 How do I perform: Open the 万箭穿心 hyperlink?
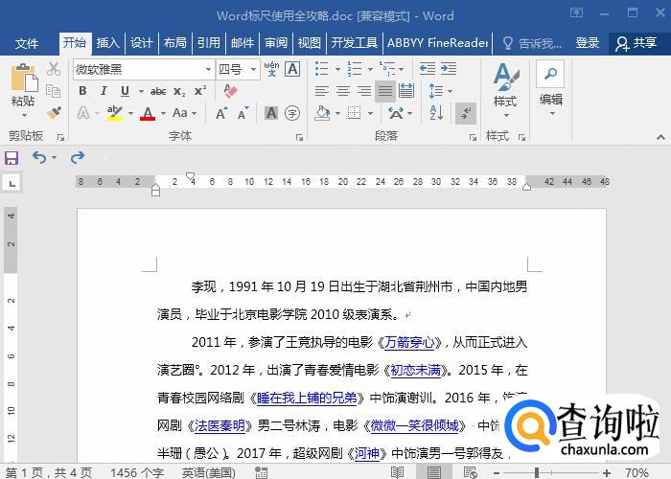[410, 342]
